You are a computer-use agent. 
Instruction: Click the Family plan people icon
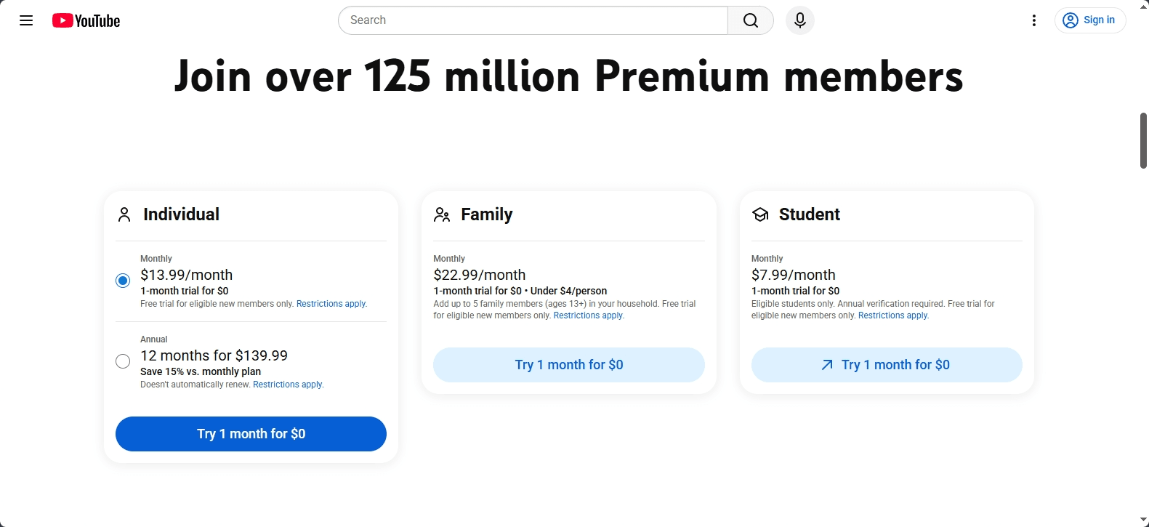pyautogui.click(x=442, y=214)
